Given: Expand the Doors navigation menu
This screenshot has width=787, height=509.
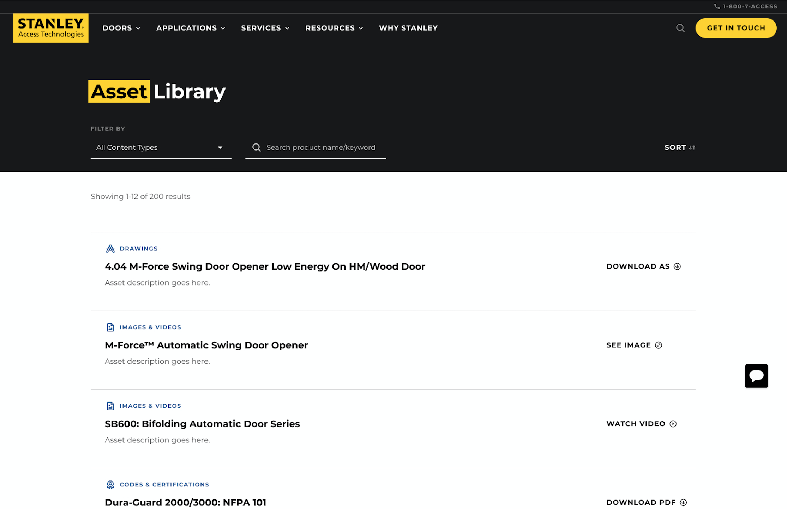Looking at the screenshot, I should tap(121, 28).
